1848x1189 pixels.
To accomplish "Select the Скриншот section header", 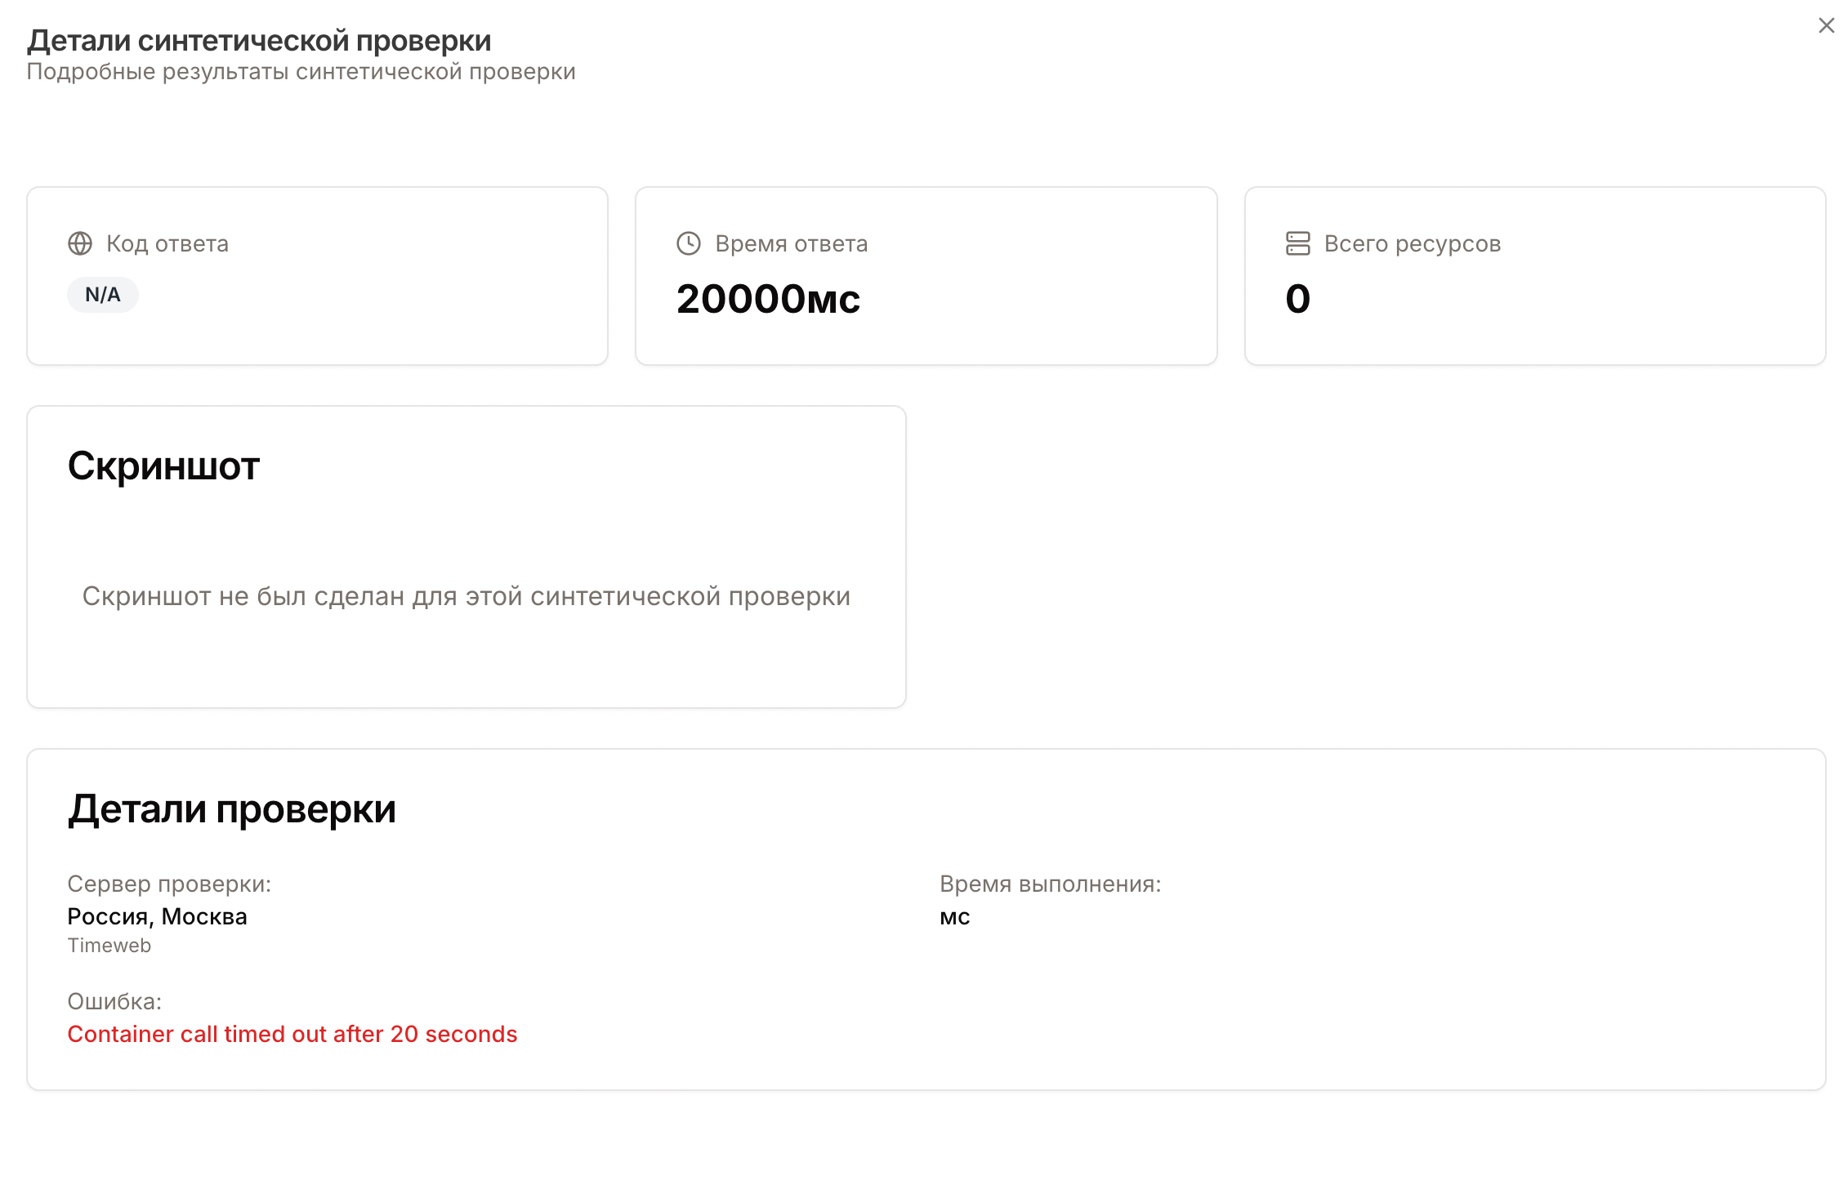I will tap(163, 466).
